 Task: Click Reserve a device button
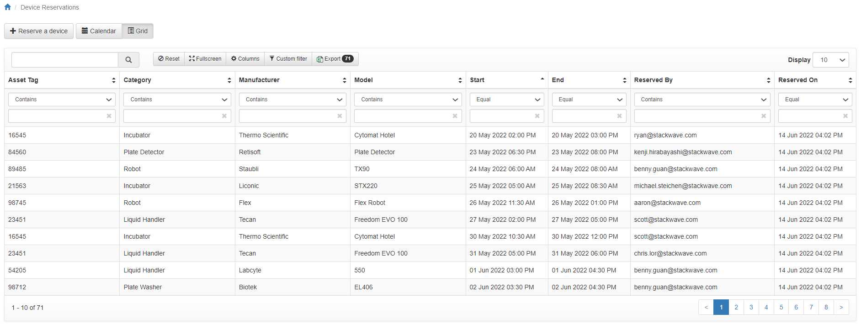[39, 31]
